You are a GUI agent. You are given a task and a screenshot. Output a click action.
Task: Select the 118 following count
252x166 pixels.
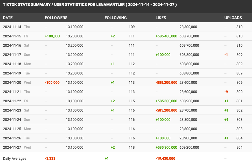click(x=132, y=147)
